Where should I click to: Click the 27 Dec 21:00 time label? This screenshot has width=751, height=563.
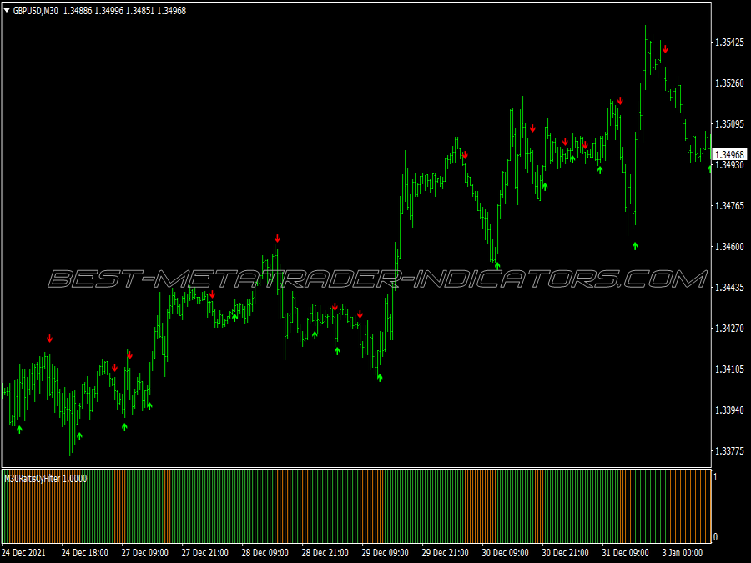coord(205,552)
